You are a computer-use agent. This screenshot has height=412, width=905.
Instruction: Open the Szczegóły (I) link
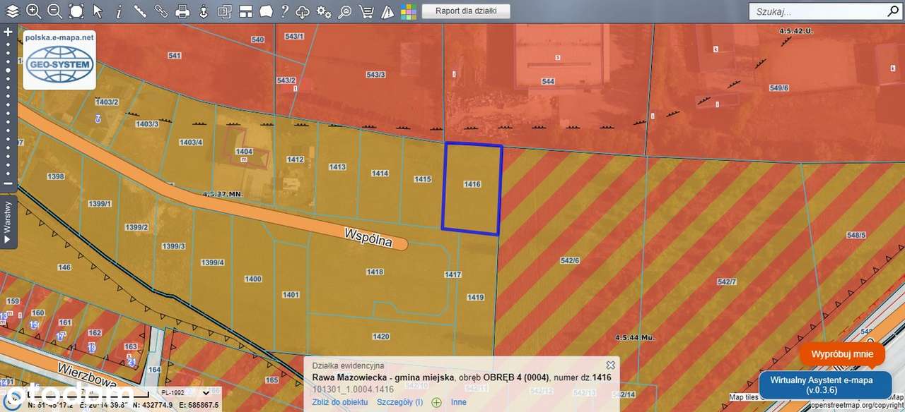tap(400, 402)
